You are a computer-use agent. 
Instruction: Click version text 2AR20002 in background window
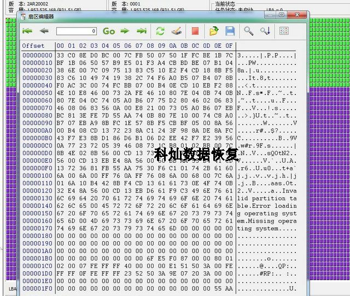tap(38, 4)
